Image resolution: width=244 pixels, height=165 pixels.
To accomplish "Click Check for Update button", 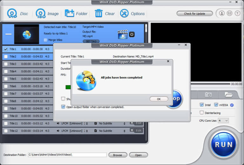I will pyautogui.click(x=194, y=14).
